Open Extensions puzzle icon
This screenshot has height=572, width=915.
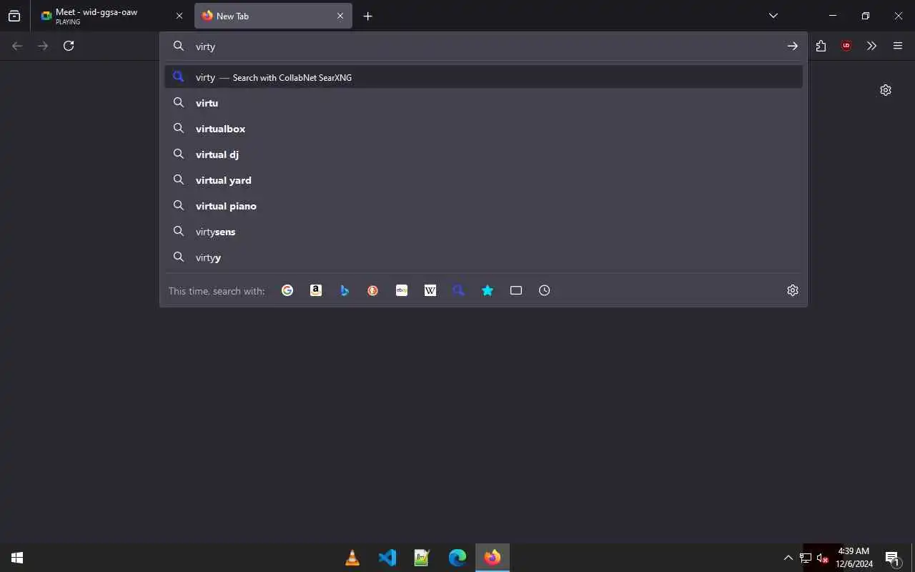pyautogui.click(x=821, y=46)
